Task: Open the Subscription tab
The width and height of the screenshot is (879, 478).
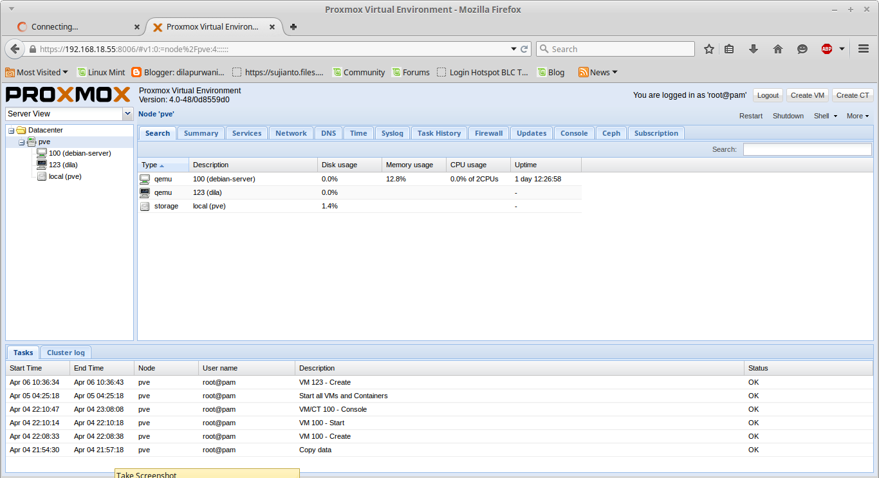Action: (x=656, y=133)
